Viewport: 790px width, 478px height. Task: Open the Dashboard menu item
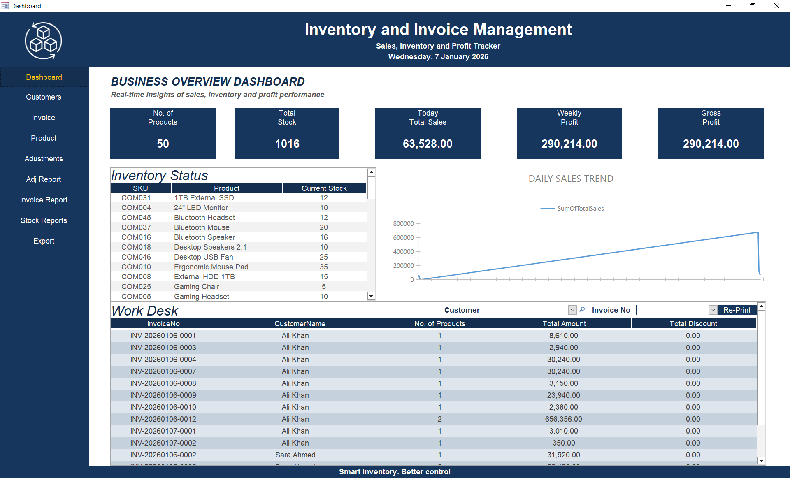point(44,77)
